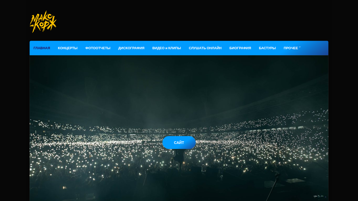Select ВИДЕО и КЛИПЫ in navigation
The height and width of the screenshot is (201, 358).
[167, 48]
